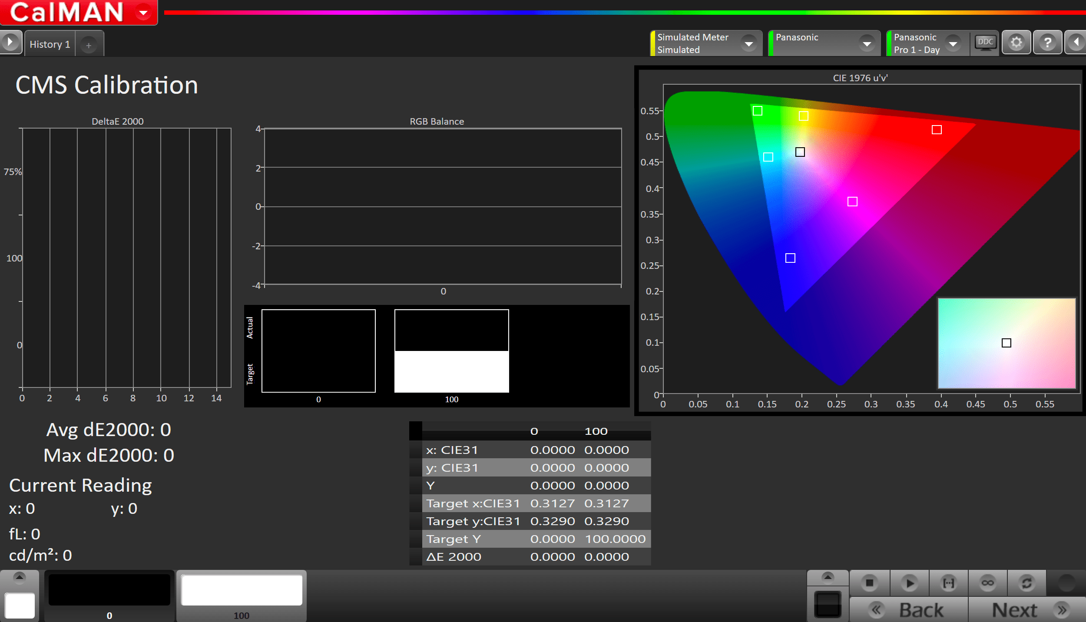The width and height of the screenshot is (1086, 622).
Task: Open settings gear icon
Action: [1016, 43]
